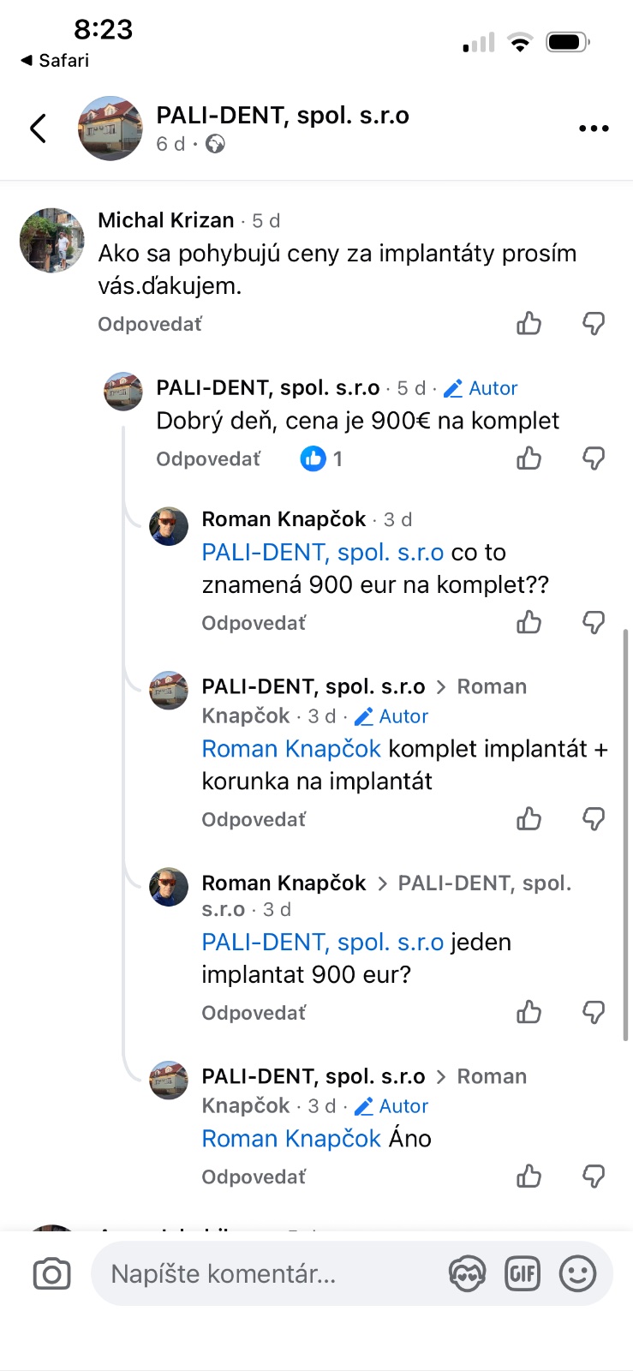
Task: Open the GIF picker
Action: [523, 1274]
